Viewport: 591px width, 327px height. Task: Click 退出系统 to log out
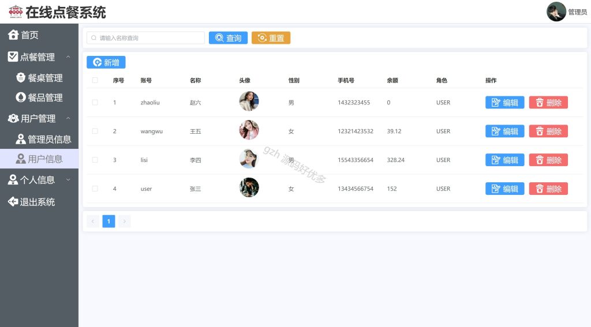(x=39, y=202)
